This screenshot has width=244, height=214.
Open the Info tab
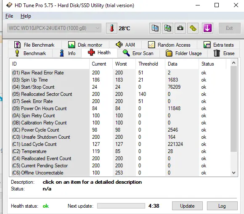pos(67,53)
